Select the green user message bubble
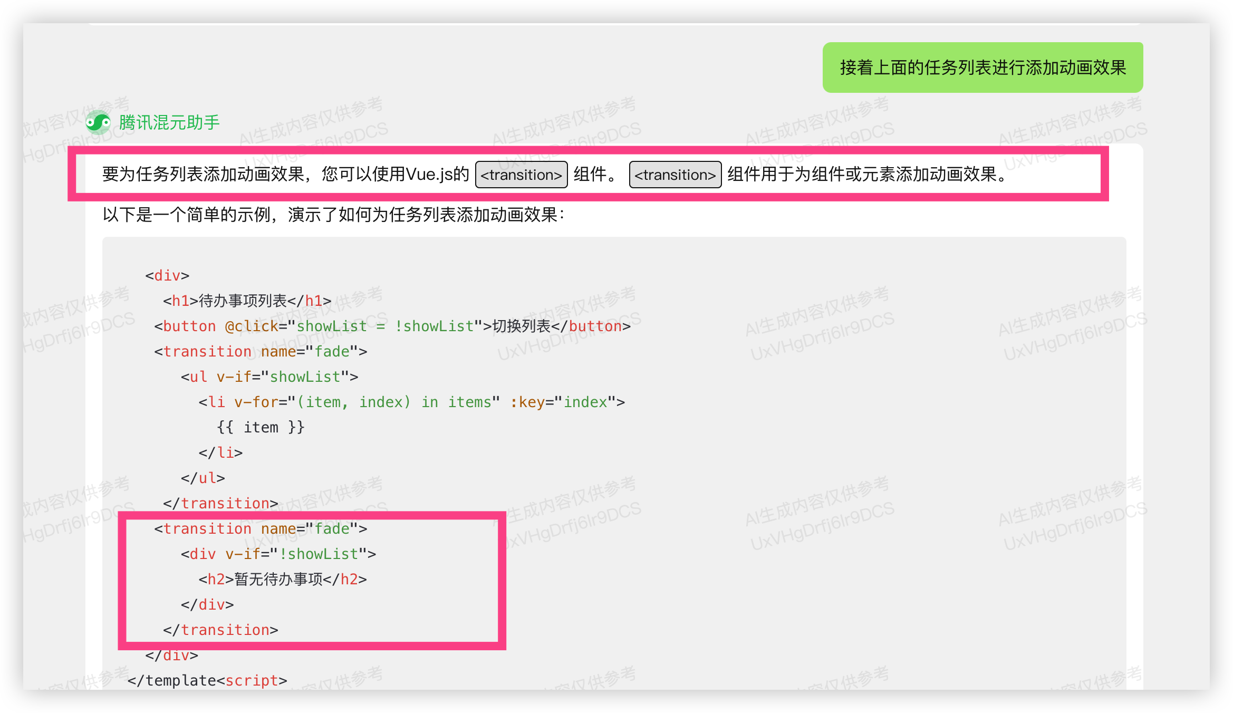The width and height of the screenshot is (1233, 713). 982,68
